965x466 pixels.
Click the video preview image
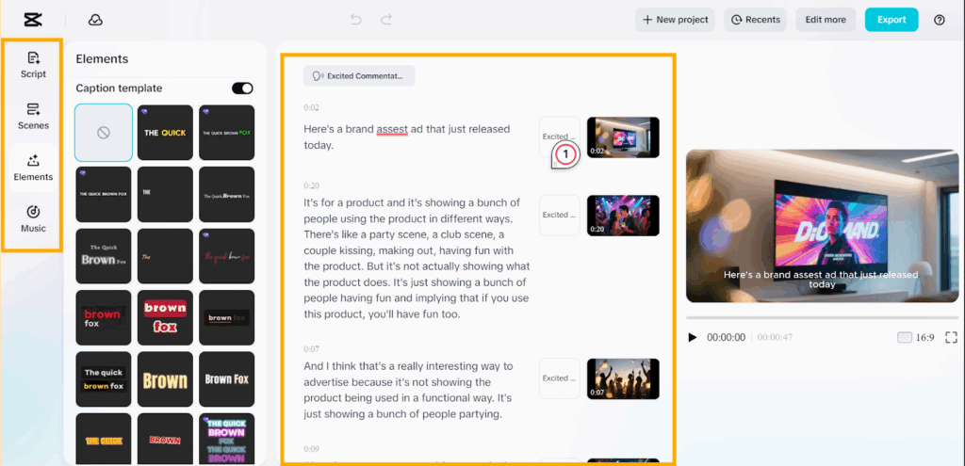tap(822, 226)
